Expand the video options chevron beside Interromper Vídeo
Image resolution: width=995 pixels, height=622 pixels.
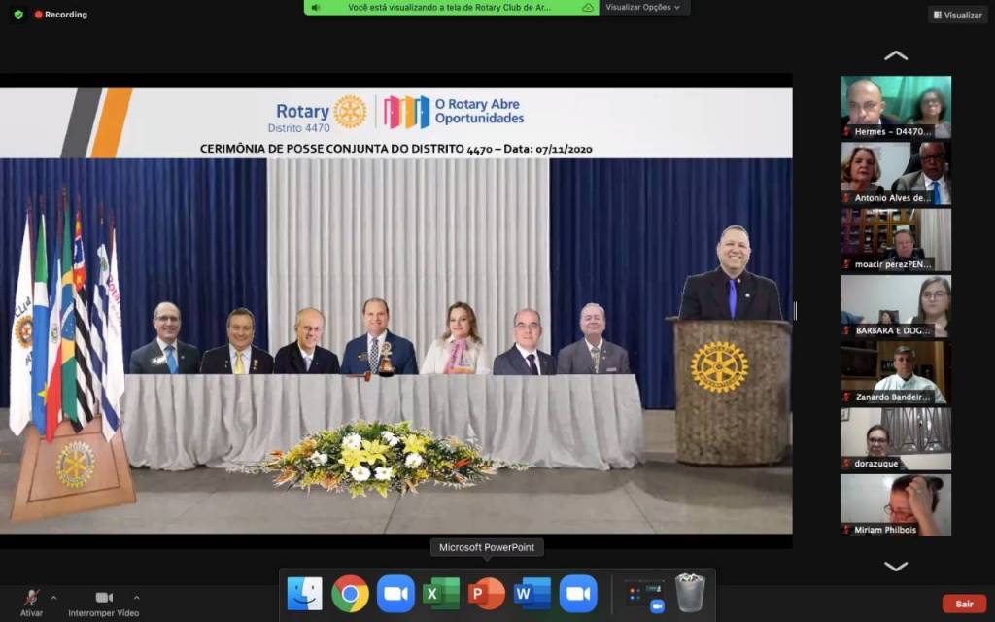[x=136, y=598]
